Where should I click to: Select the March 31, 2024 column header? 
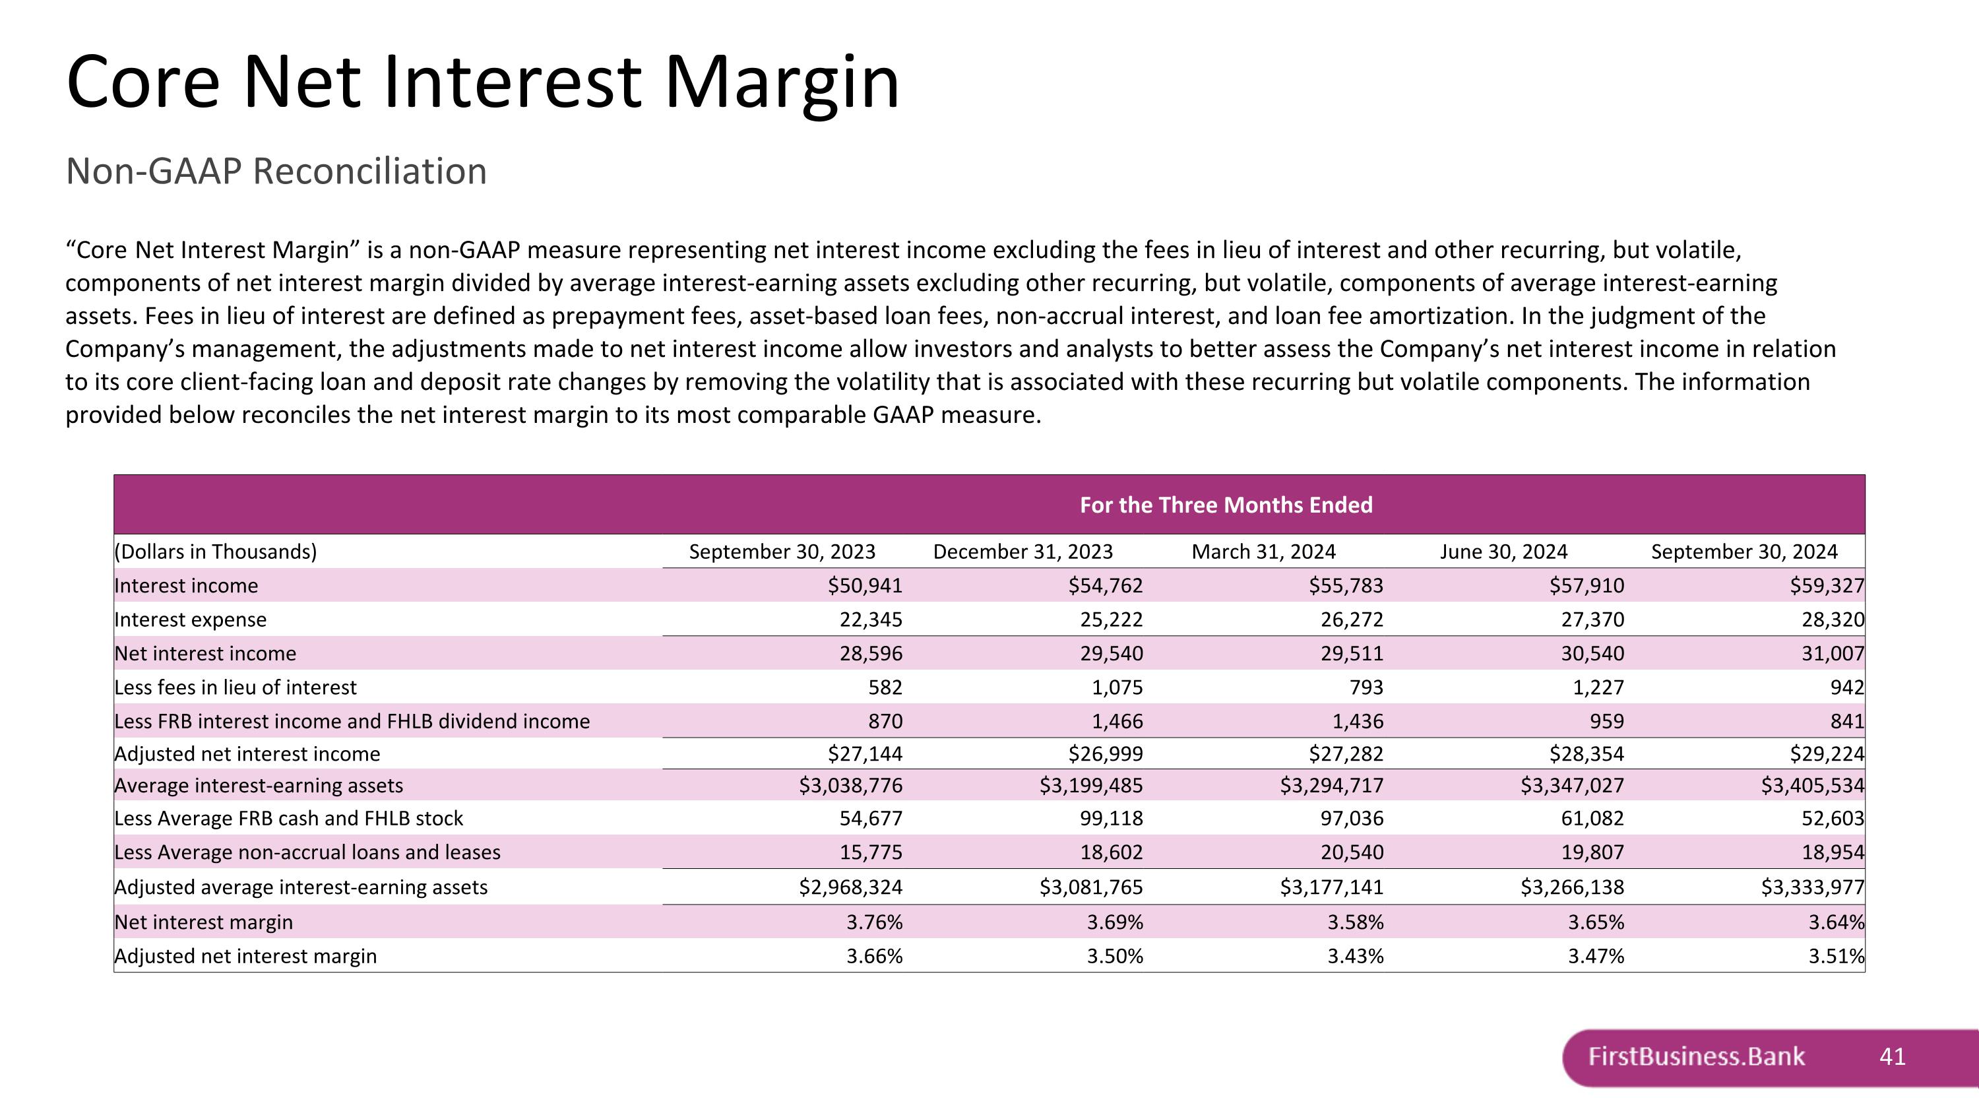(x=1263, y=552)
